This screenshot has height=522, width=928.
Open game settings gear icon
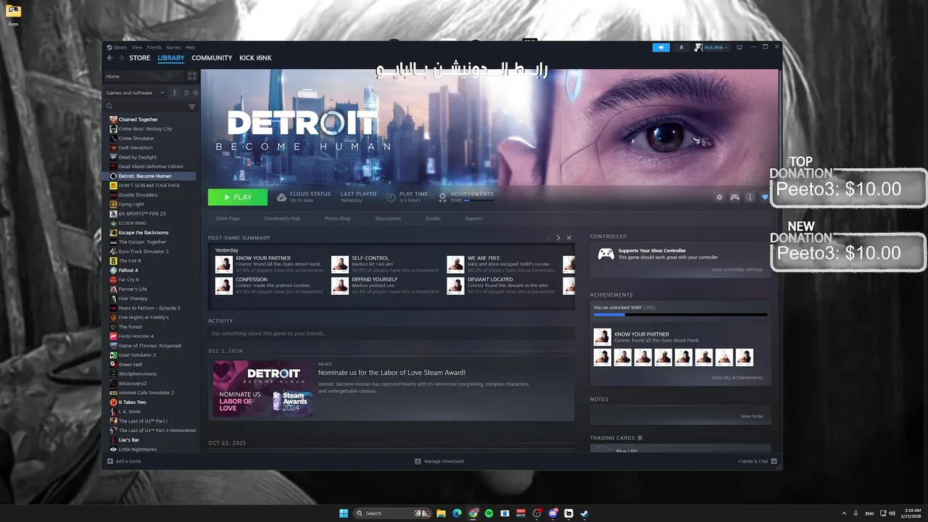[719, 197]
